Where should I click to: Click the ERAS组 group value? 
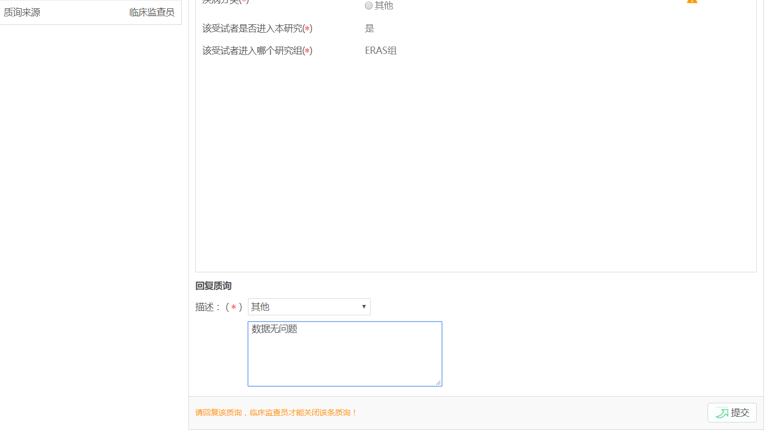pyautogui.click(x=381, y=51)
